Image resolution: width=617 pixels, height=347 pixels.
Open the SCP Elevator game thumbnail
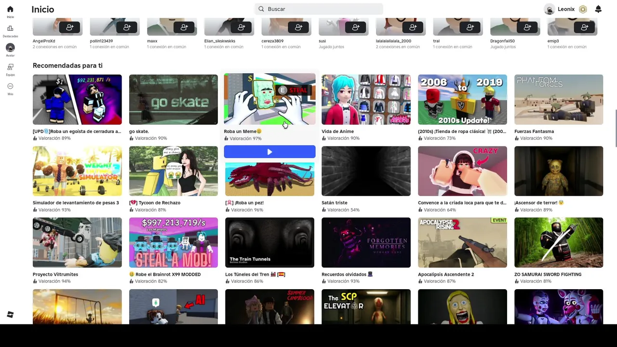pyautogui.click(x=366, y=307)
